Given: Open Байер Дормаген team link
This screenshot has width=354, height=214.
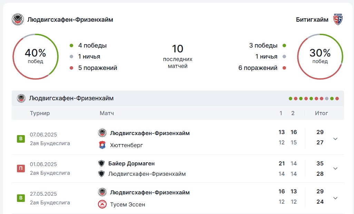Looking at the screenshot, I should tap(131, 163).
